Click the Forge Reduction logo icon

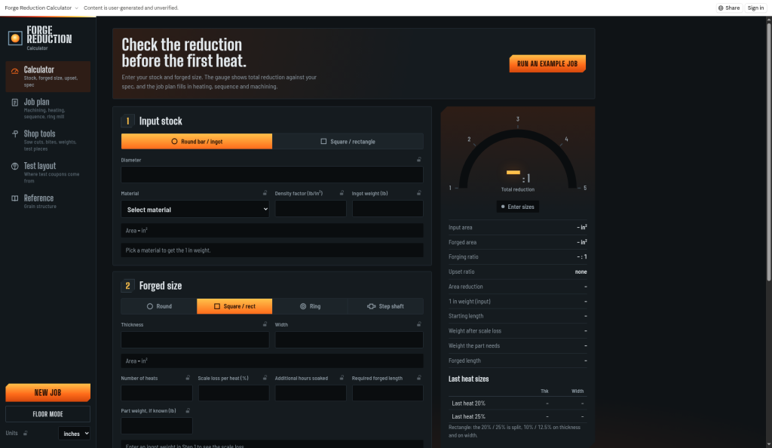[x=15, y=38]
